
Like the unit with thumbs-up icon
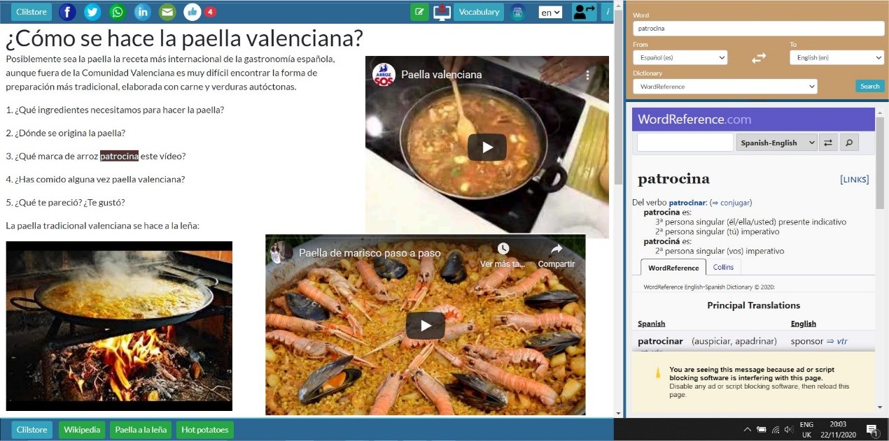pyautogui.click(x=192, y=12)
